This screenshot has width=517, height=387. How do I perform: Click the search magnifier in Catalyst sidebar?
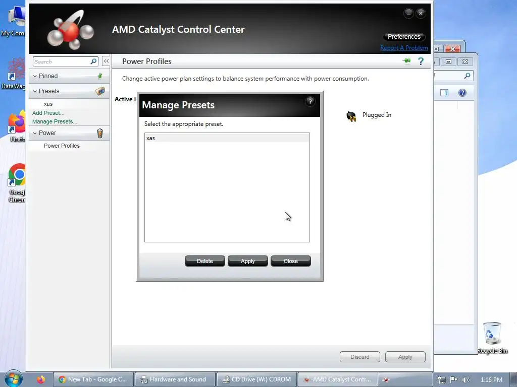[93, 61]
